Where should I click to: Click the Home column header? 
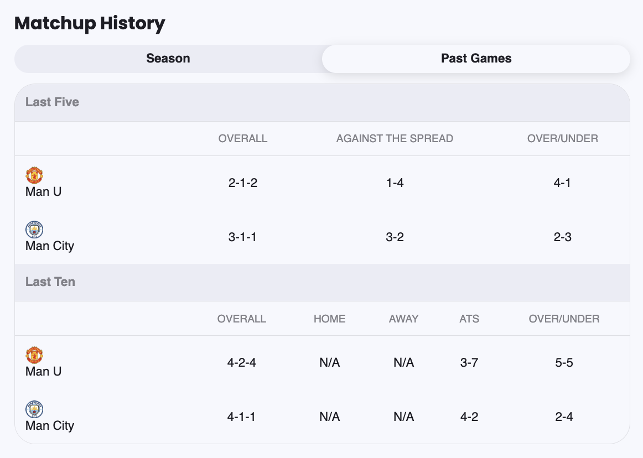(x=329, y=319)
